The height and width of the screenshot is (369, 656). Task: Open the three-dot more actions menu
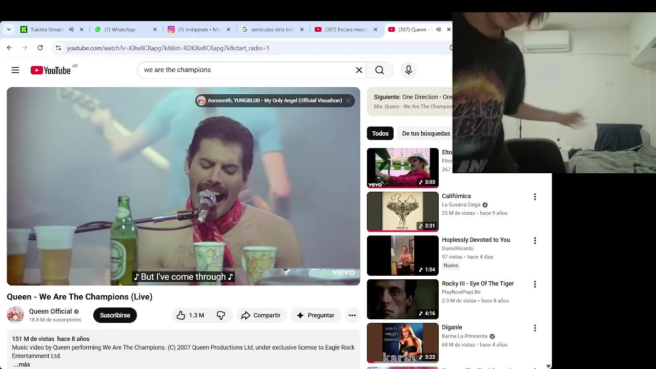(352, 315)
